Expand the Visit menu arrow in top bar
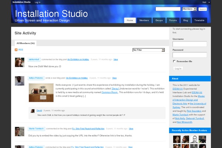Screen dimensions: 222x148 pos(209,2)
